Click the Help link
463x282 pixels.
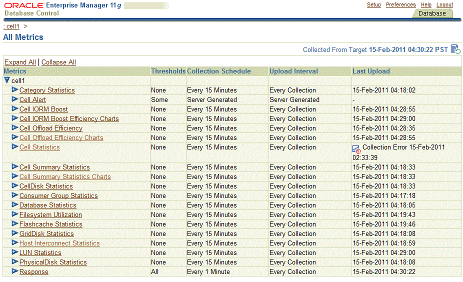click(426, 4)
